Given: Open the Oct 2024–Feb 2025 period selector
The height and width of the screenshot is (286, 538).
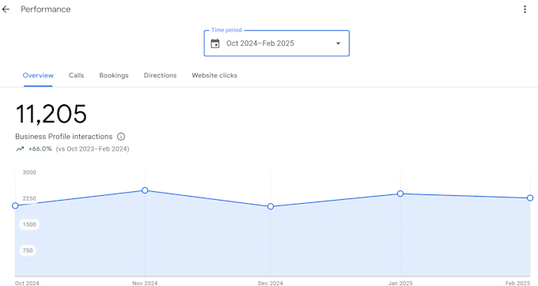Looking at the screenshot, I should pos(277,43).
